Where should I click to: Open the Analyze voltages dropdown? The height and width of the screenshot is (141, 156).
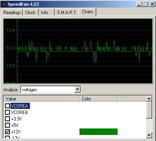pyautogui.click(x=77, y=90)
